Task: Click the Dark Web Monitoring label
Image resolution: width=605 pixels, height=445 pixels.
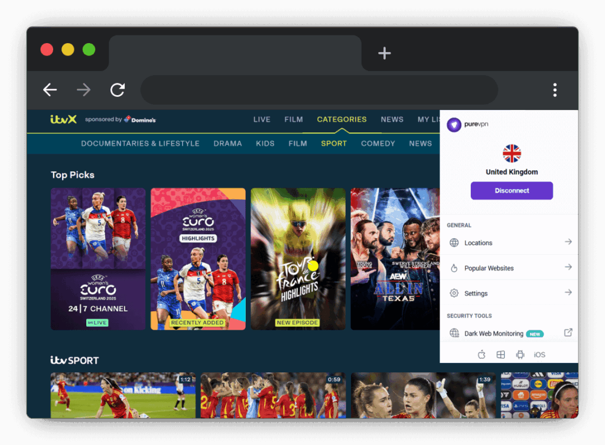Action: click(x=493, y=333)
